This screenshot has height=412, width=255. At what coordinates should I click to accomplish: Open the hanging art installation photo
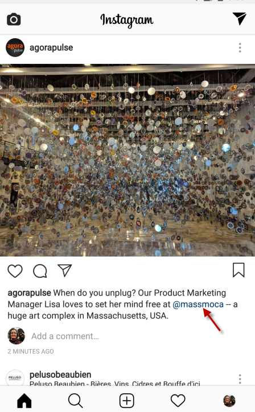[x=127, y=160]
